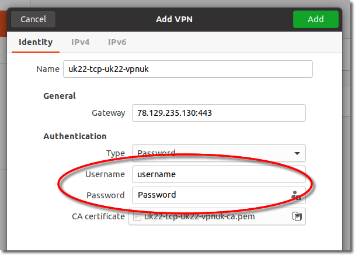Click into the Password text field
This screenshot has width=355, height=255.
coord(219,195)
